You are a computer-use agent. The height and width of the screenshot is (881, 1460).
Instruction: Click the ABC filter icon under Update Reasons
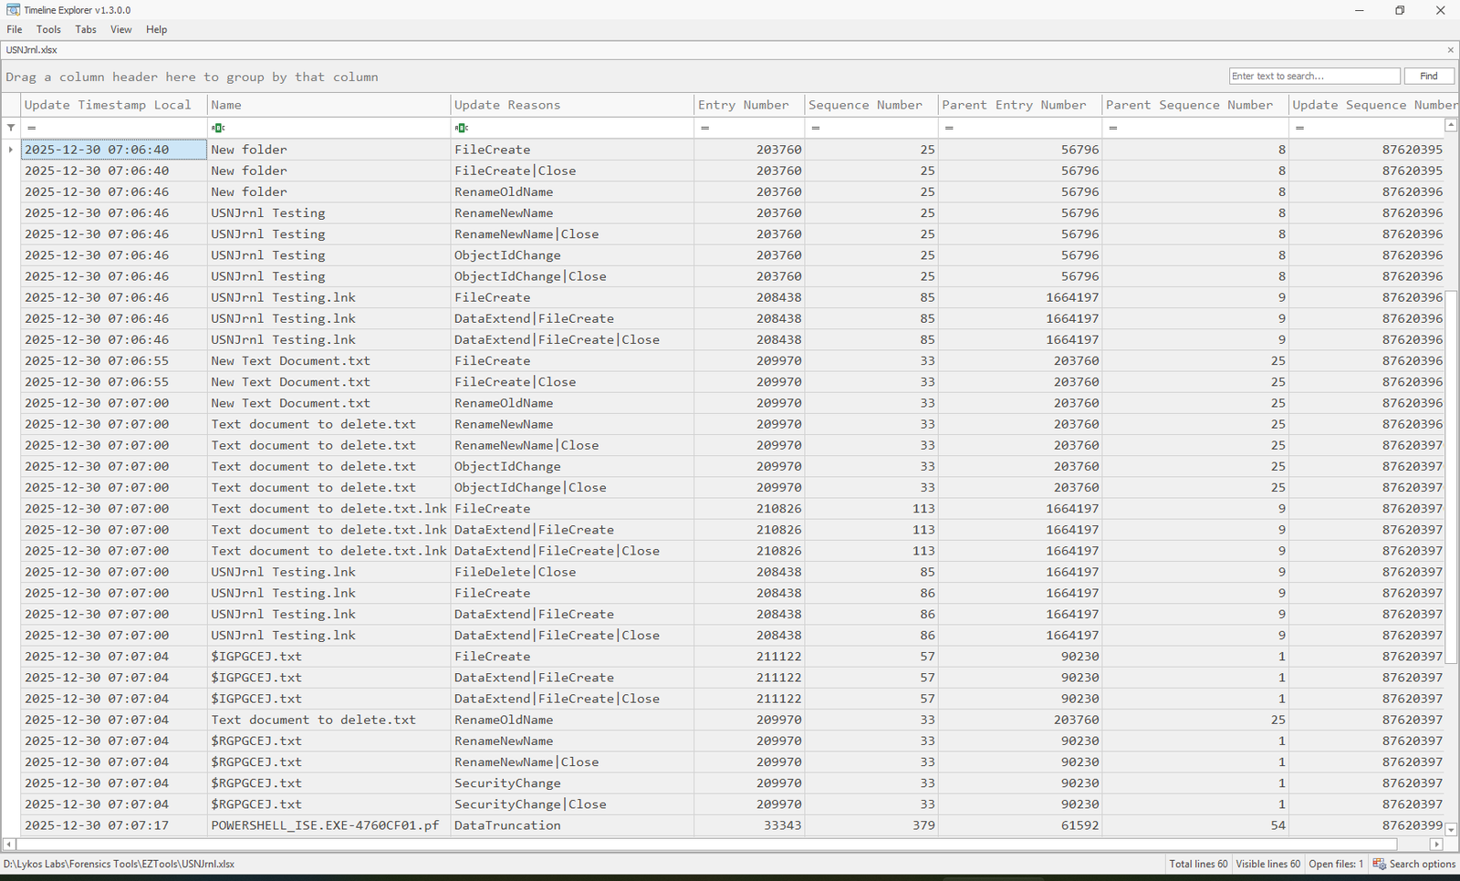pyautogui.click(x=462, y=128)
